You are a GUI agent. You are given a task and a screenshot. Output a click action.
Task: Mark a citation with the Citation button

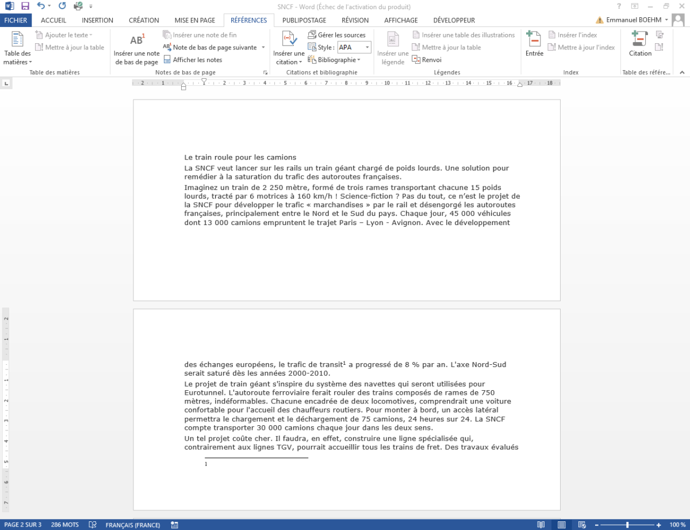pos(640,45)
